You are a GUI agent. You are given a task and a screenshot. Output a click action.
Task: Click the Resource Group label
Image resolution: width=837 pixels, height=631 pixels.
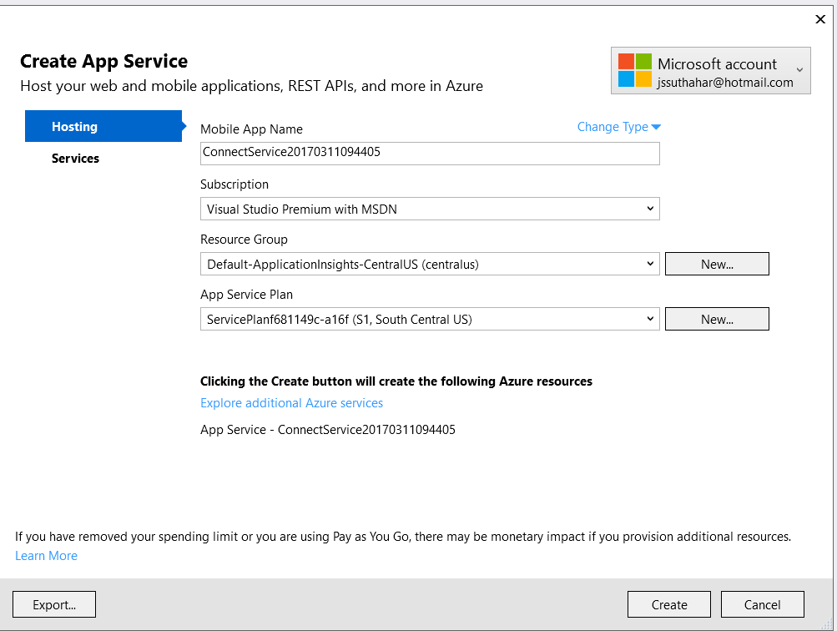244,240
